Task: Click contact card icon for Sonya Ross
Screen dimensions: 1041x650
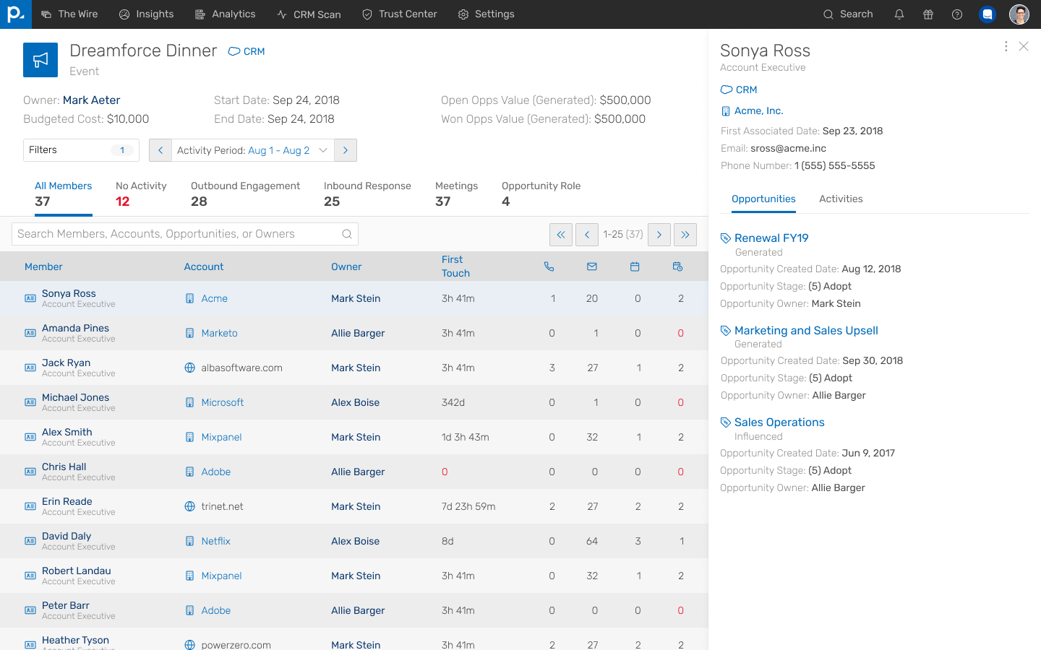Action: tap(30, 298)
